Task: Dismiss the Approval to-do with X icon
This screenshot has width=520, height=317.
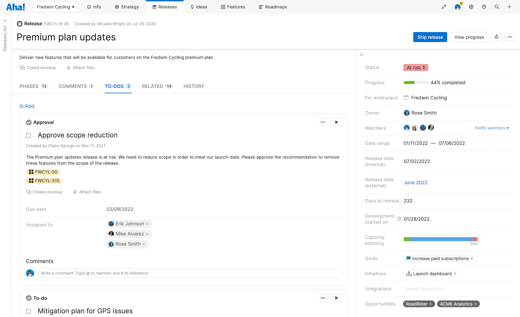Action: (x=336, y=122)
